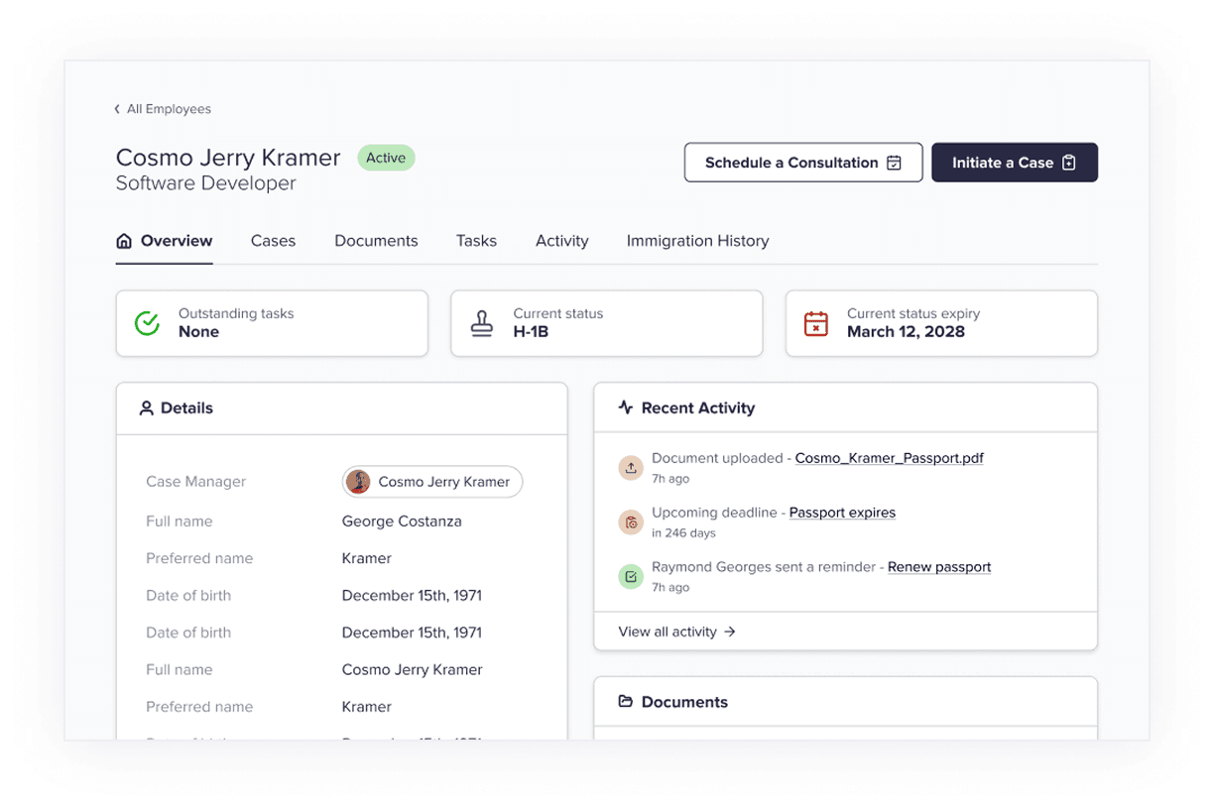1214x809 pixels.
Task: Click the folder icon in Documents header
Action: pyautogui.click(x=625, y=702)
